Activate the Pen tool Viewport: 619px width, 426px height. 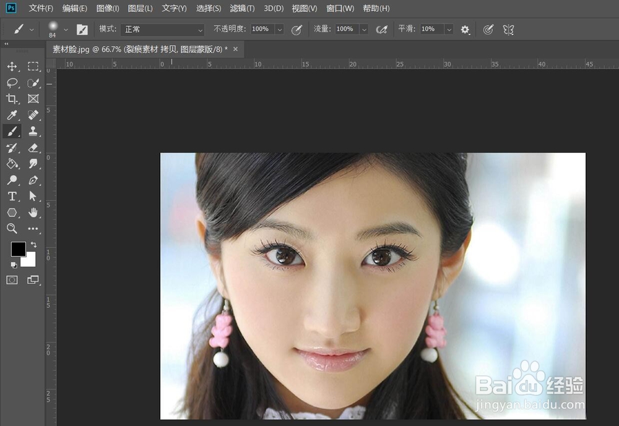tap(34, 180)
